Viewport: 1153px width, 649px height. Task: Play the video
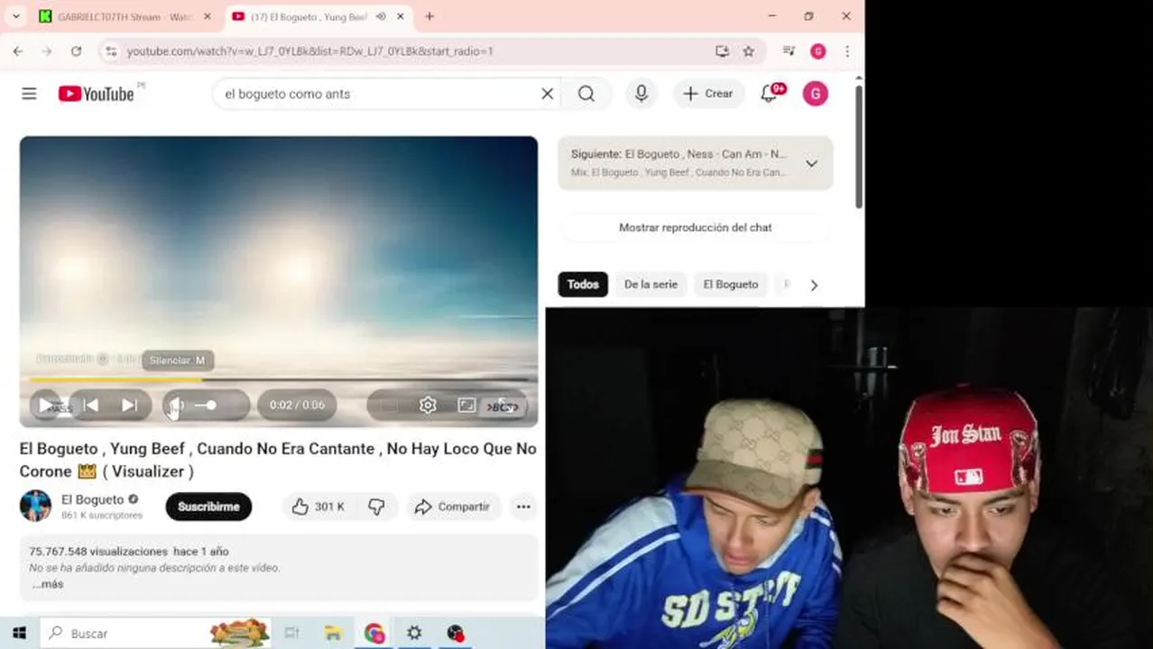45,406
